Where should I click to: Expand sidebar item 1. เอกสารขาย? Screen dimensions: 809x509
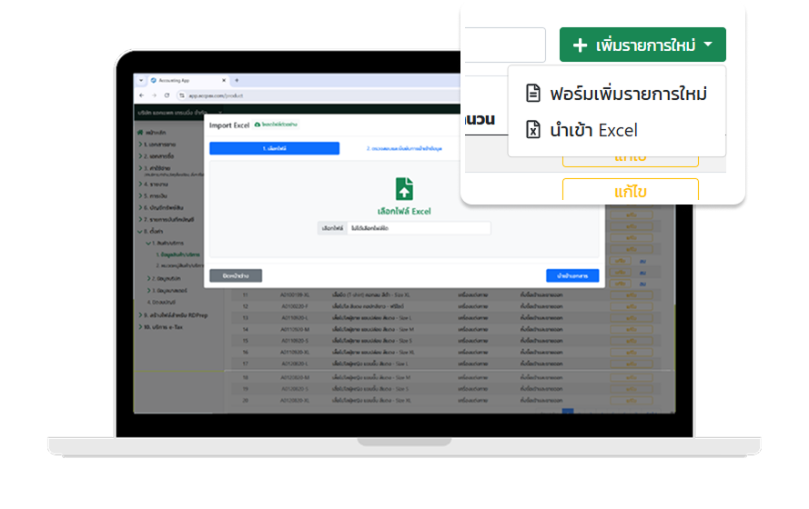(157, 145)
